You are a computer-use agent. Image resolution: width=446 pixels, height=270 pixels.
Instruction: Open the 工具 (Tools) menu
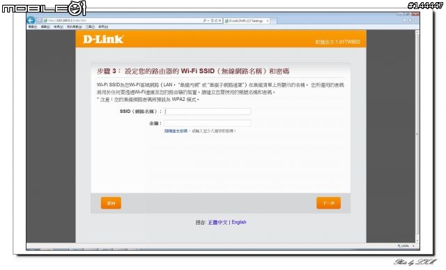click(x=90, y=26)
